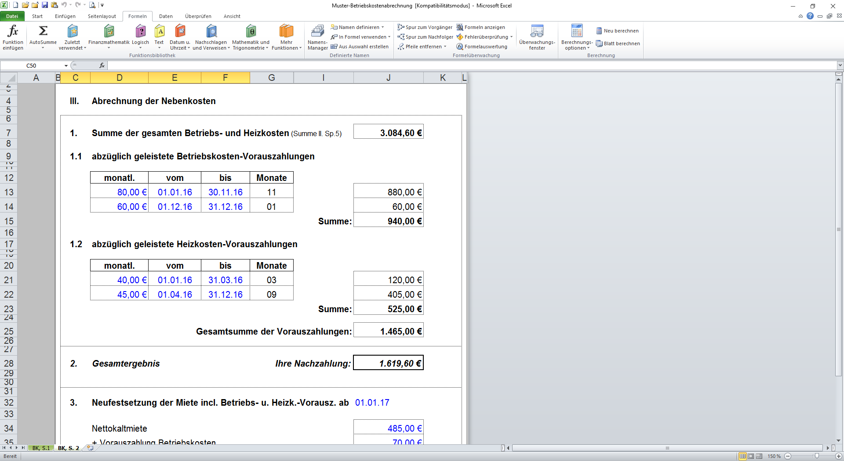
Task: Select the Nachzahlung cell showing 1.619,60 €
Action: click(x=388, y=363)
